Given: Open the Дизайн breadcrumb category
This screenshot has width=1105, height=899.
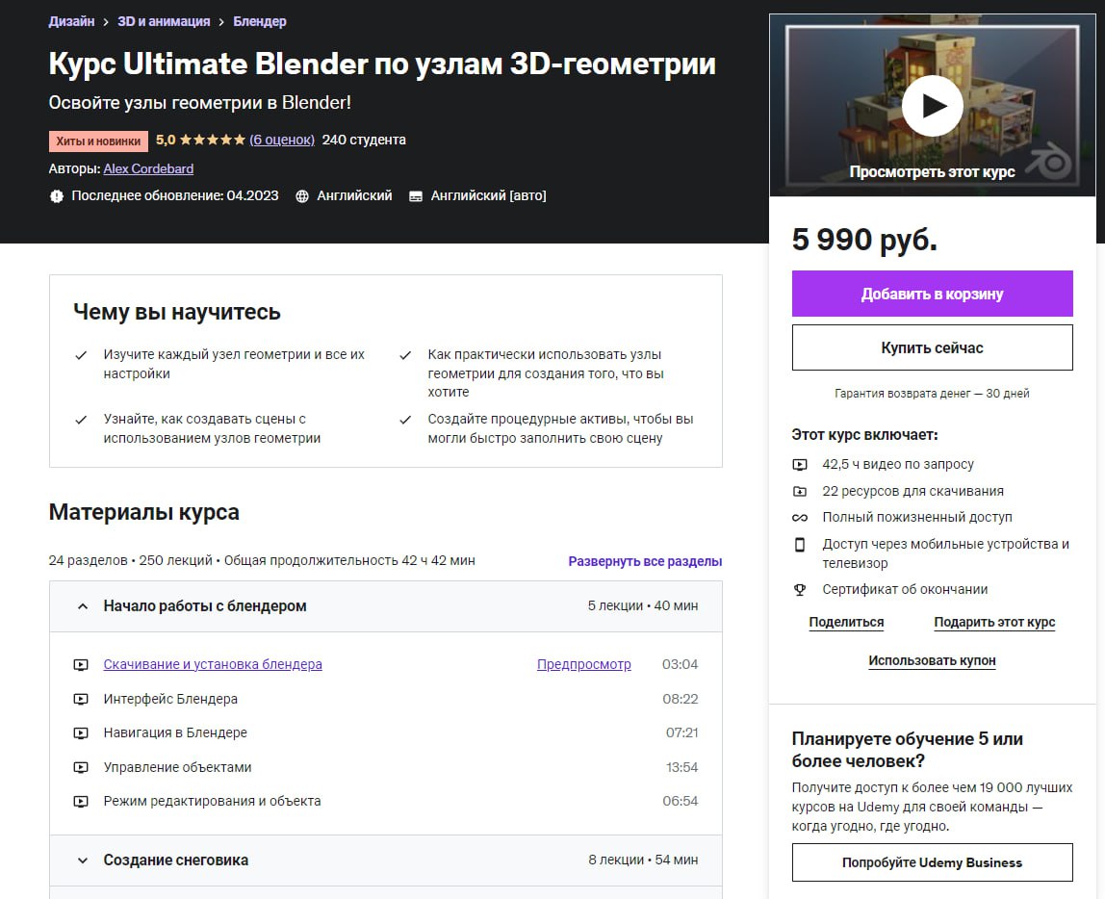Looking at the screenshot, I should coord(71,21).
